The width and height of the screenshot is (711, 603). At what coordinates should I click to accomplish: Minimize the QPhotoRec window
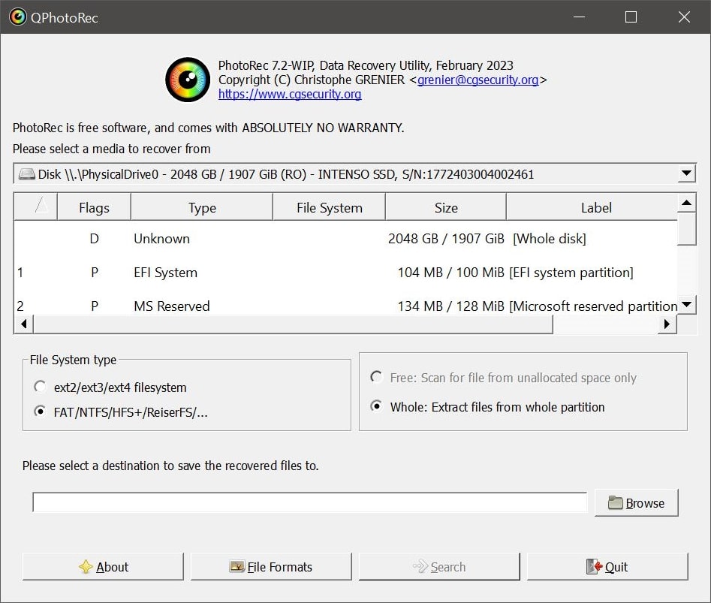click(x=579, y=17)
